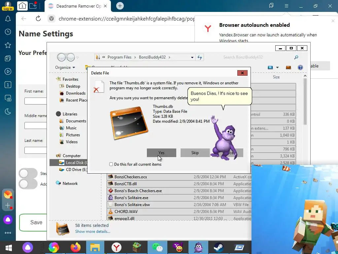Click Program Files in address path

tap(119, 57)
